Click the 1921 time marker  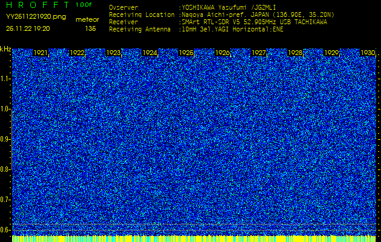tap(41, 53)
